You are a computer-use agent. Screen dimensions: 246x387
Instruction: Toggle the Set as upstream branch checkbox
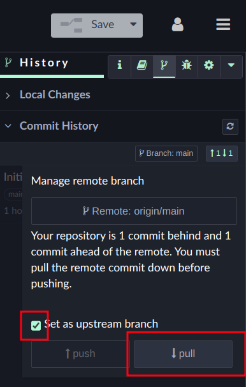pos(36,326)
